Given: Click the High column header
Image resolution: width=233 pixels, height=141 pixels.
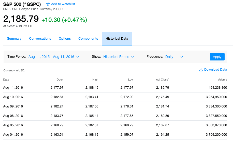Looking at the screenshot, I should click(x=95, y=80).
